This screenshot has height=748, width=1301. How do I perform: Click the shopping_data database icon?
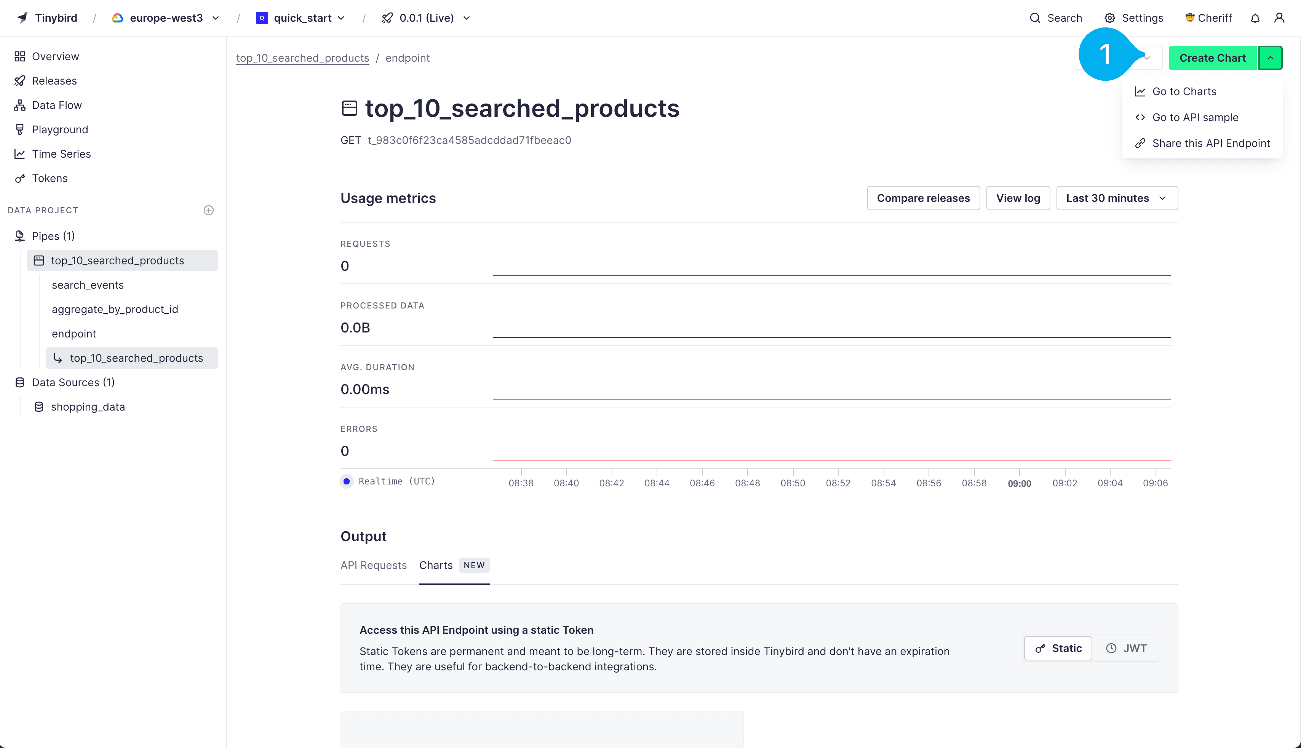38,407
